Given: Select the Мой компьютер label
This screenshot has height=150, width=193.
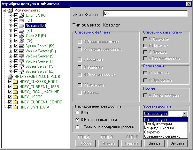Looking at the screenshot, I should (x=27, y=10).
